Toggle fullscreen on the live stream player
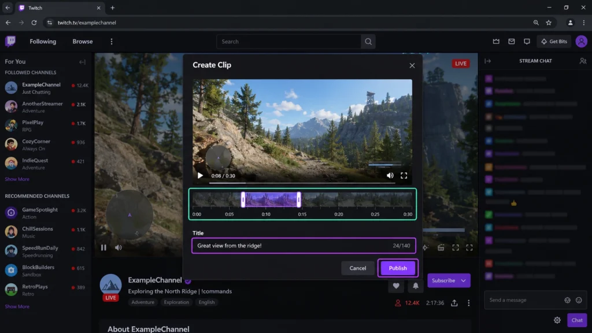This screenshot has width=592, height=333. [x=469, y=247]
